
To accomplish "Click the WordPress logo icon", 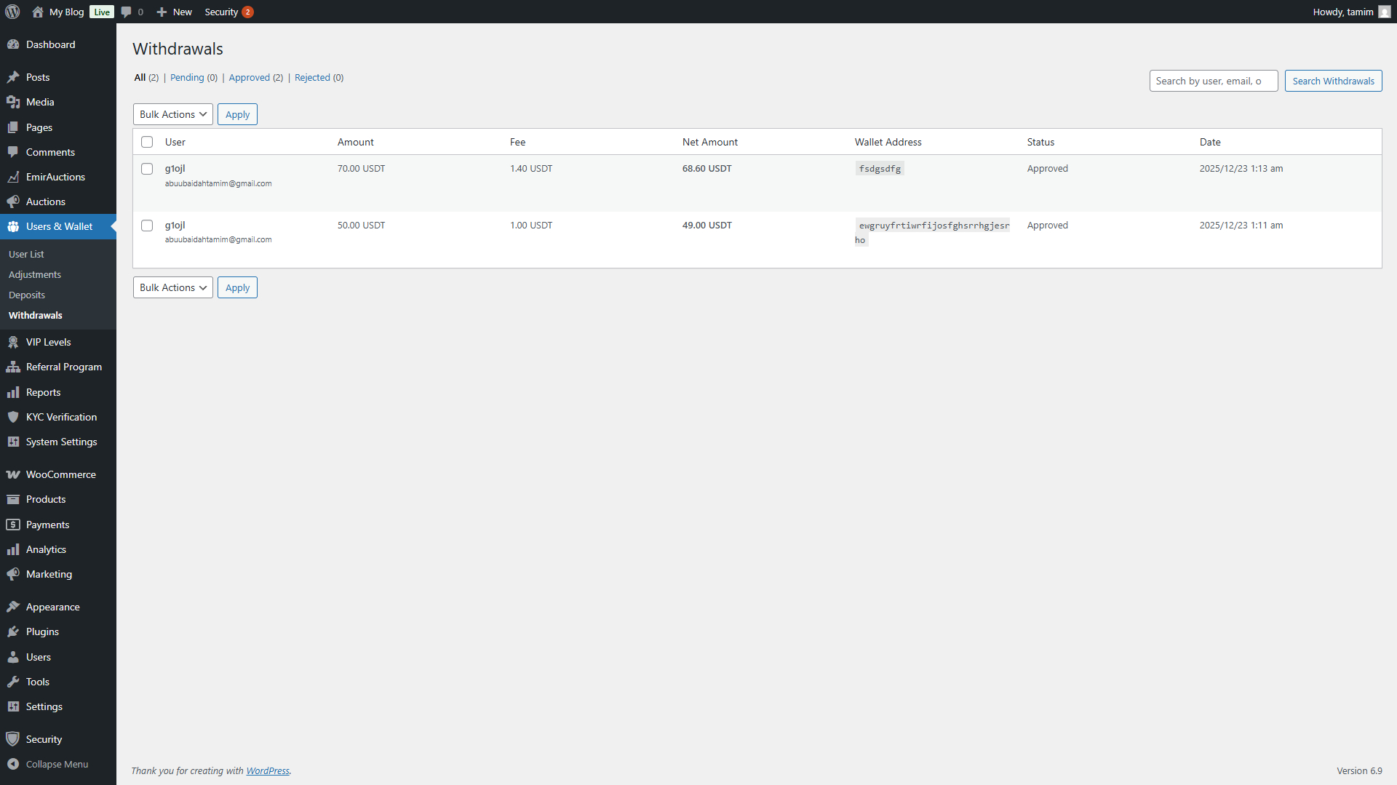I will point(12,12).
